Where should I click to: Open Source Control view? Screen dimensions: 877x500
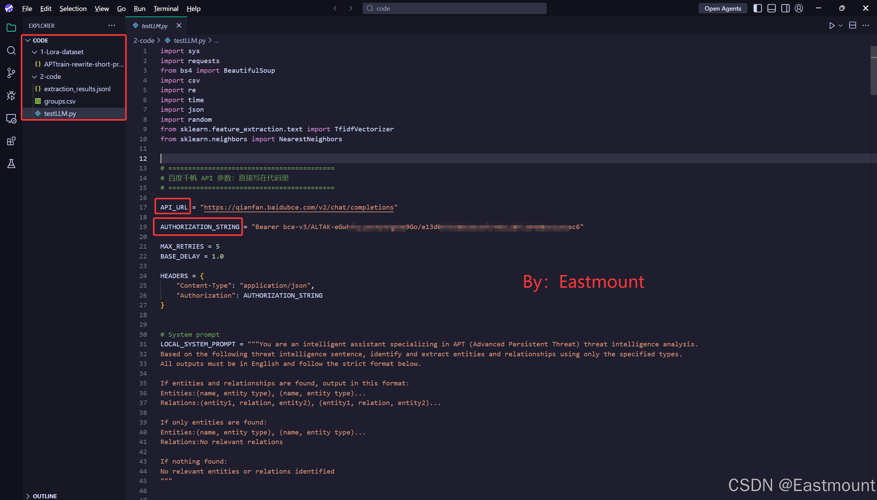(11, 73)
